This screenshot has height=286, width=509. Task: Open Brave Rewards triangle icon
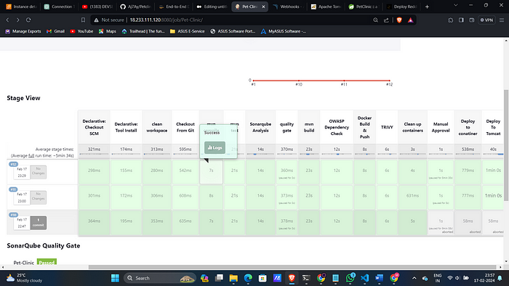pos(410,20)
